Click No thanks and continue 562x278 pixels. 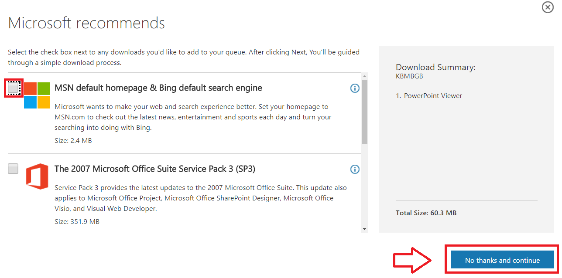tap(501, 260)
